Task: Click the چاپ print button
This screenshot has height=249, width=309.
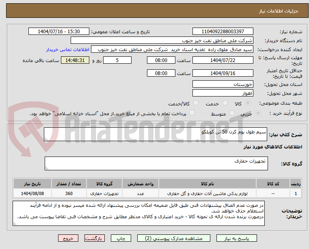Action: pos(121,238)
